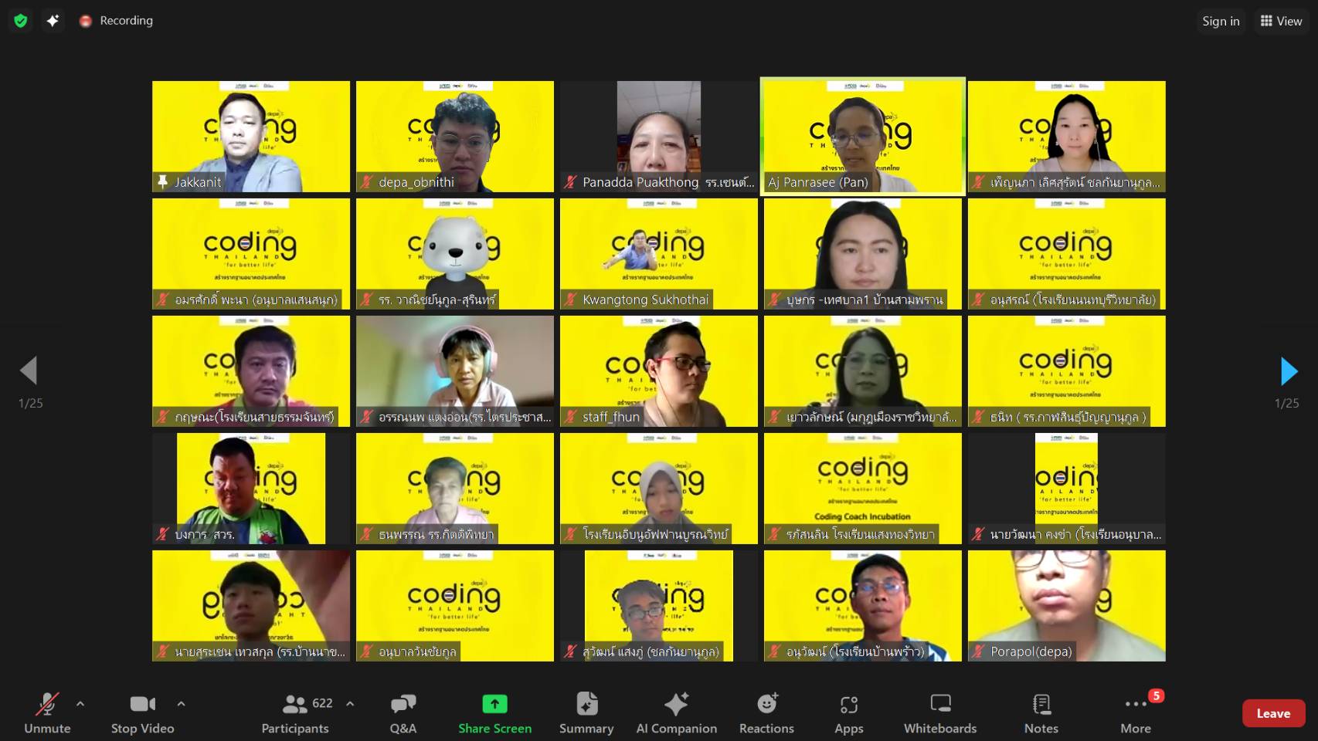Expand video options caret beside Stop Video
Viewport: 1318px width, 741px height.
point(181,704)
